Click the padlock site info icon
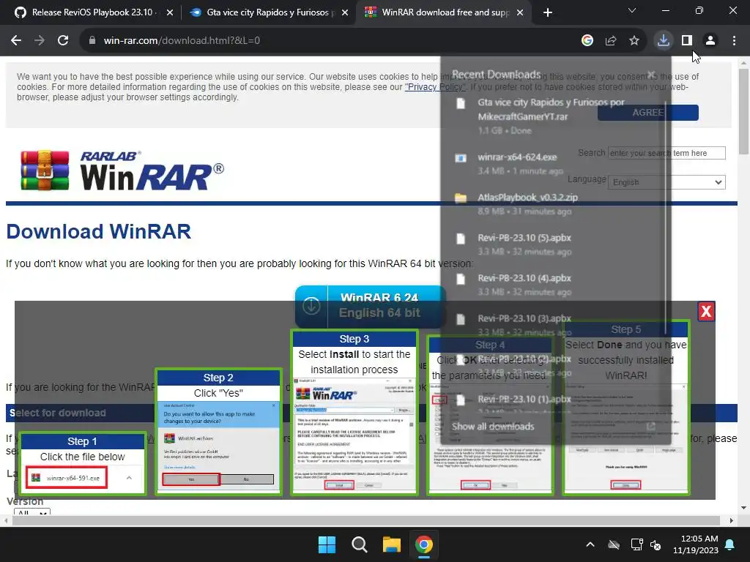Viewport: 750px width, 562px height. 92,41
